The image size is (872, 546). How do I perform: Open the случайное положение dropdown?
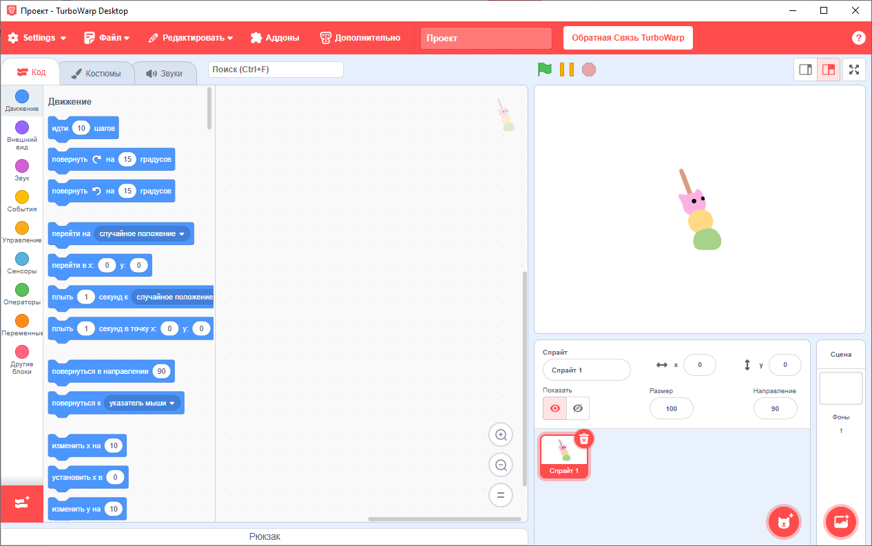click(x=141, y=233)
